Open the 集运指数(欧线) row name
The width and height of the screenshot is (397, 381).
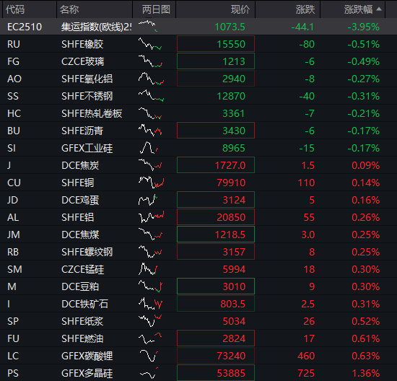(x=96, y=27)
